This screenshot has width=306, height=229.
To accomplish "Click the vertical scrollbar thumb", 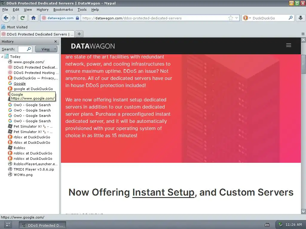I will 303,64.
